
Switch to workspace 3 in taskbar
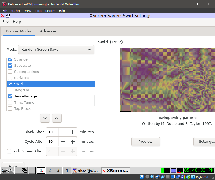point(58,171)
